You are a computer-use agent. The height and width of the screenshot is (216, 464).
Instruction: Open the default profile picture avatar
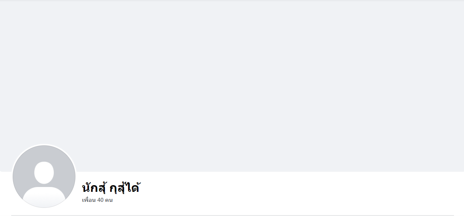pyautogui.click(x=44, y=176)
